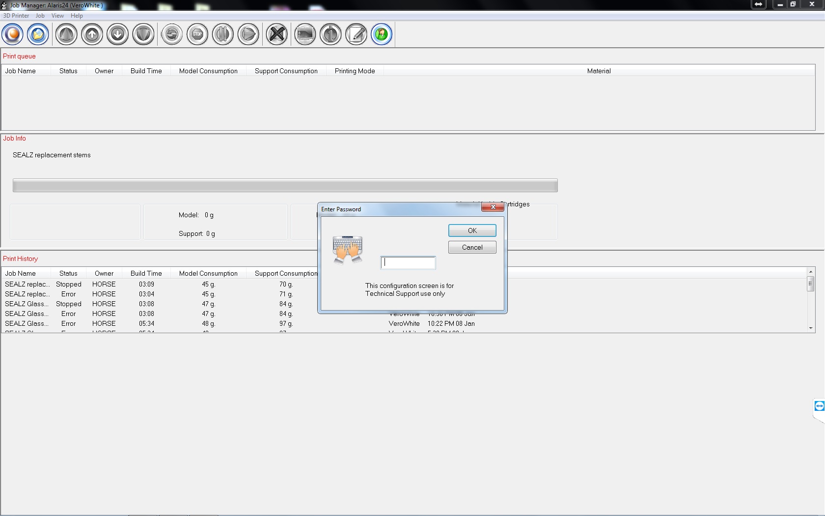Click the play triangle toolbar icon

tap(248, 34)
